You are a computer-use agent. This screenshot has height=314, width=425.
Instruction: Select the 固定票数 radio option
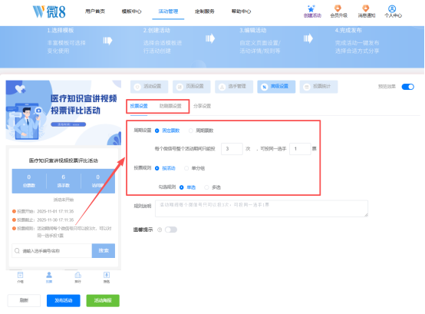click(157, 131)
